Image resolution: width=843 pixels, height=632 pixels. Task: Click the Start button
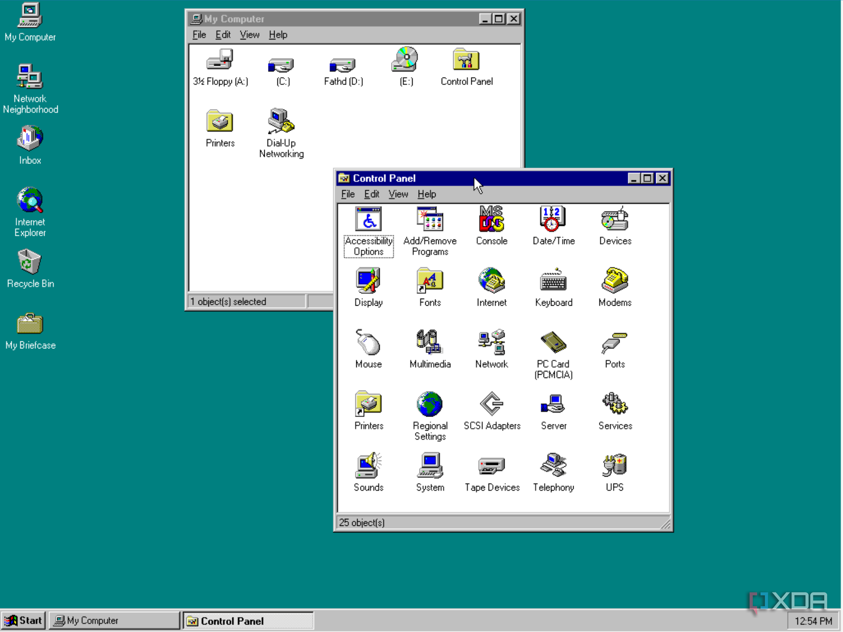coord(23,620)
